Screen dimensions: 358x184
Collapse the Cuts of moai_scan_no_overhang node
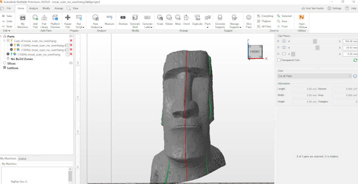(x=4, y=41)
